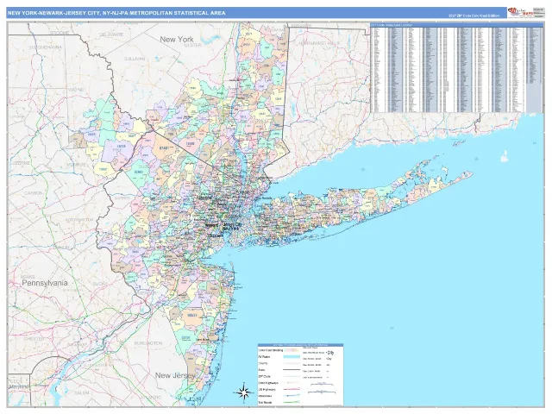Click the ZIP code index table body
Screen dimensions: 552x414
tap(456, 70)
